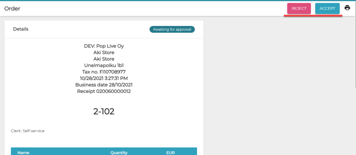
Task: Click the Unelmapolku 1b1 address line
Action: (x=104, y=65)
